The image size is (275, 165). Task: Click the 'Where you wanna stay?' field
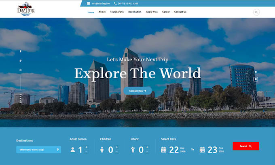click(x=38, y=150)
